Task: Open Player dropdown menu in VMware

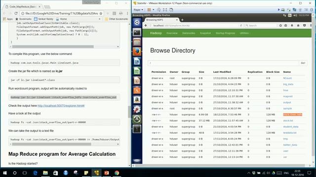Action: [x=138, y=10]
